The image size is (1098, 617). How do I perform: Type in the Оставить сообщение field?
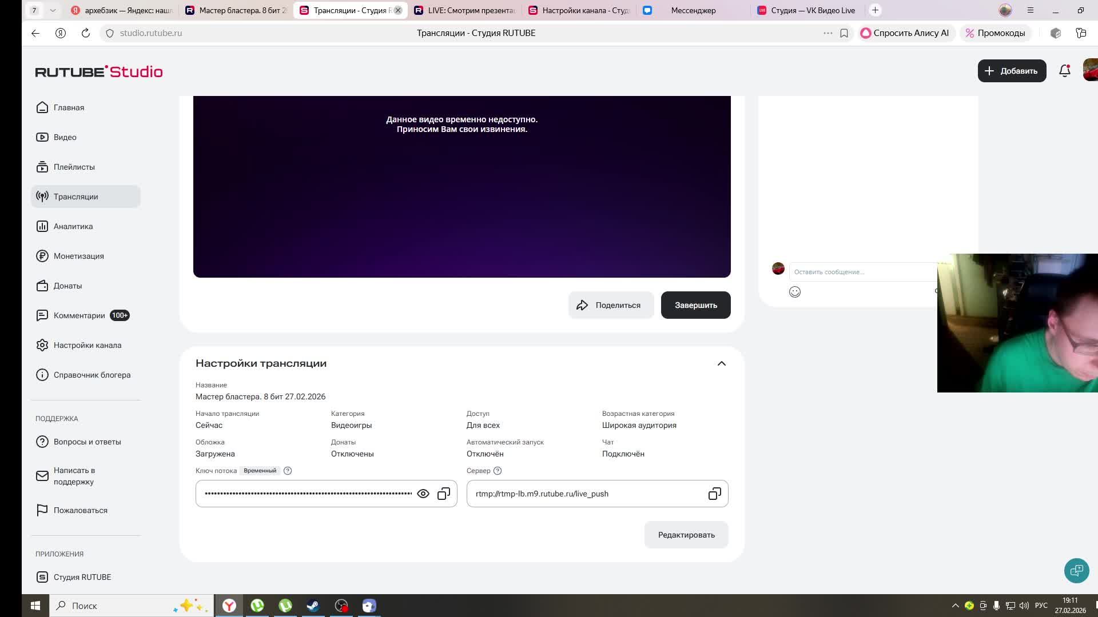(x=858, y=272)
